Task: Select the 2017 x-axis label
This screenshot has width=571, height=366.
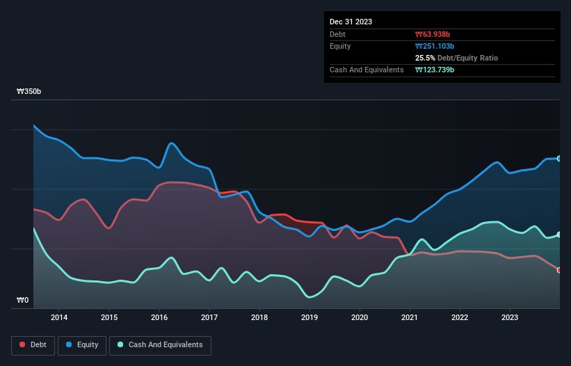Action: [209, 317]
